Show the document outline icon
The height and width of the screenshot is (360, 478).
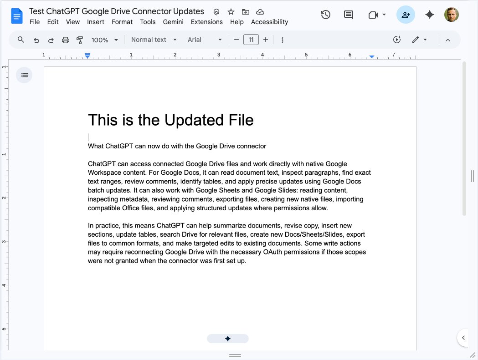[24, 75]
